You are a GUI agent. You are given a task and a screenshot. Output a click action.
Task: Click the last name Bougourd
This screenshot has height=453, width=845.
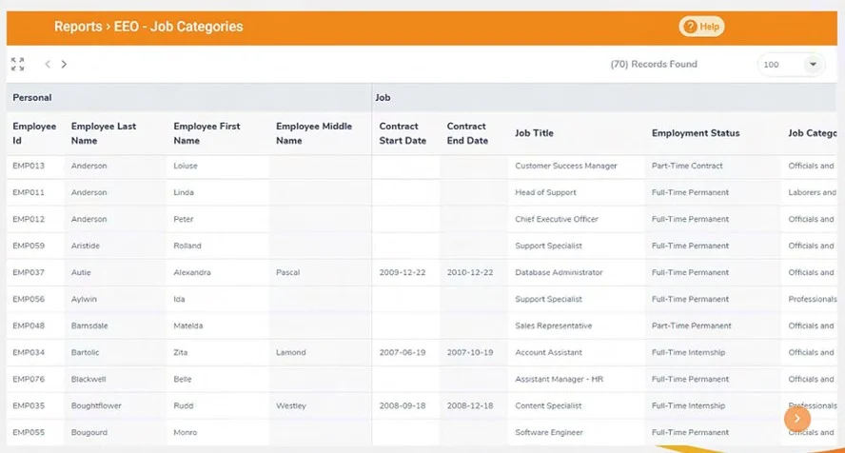(x=89, y=432)
